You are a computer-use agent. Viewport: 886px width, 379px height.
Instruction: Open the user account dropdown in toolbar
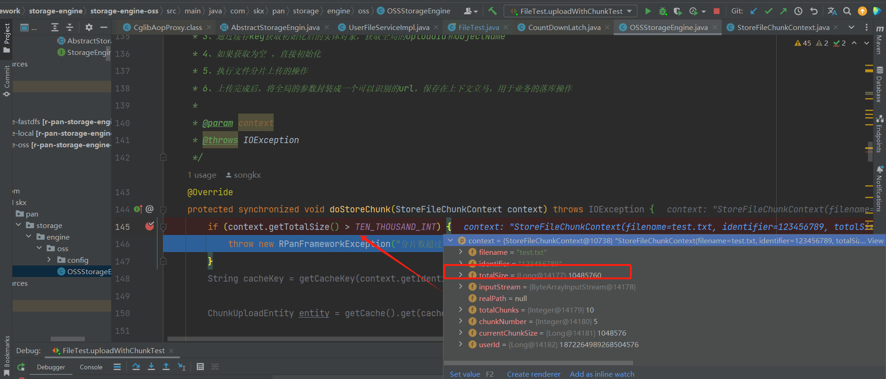[471, 11]
